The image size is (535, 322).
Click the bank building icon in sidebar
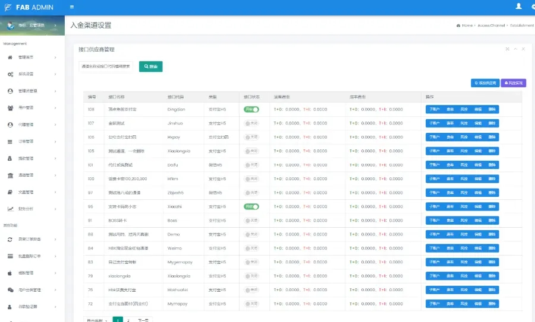point(10,176)
